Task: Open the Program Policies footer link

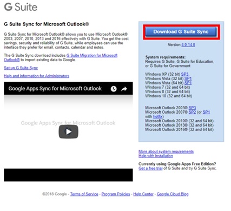Action: pyautogui.click(x=116, y=194)
